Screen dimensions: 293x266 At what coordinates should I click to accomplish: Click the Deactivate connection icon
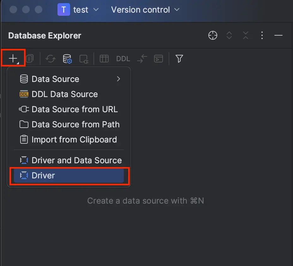[84, 59]
